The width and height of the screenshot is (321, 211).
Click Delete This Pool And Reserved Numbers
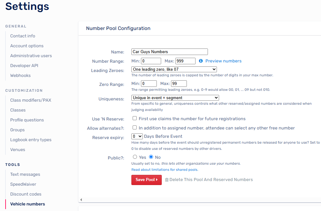click(211, 179)
